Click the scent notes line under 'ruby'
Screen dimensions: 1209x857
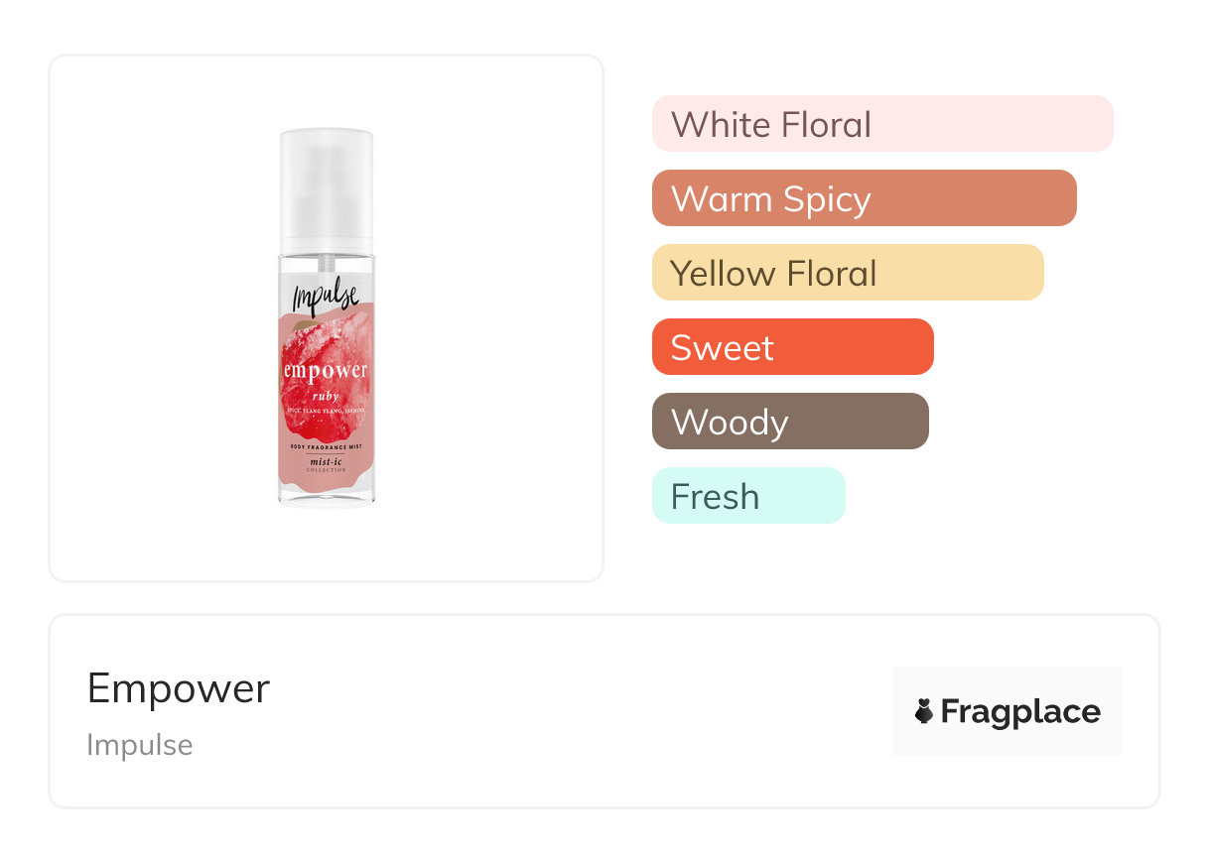point(326,410)
